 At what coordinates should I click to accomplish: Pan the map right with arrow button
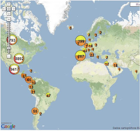tap(14, 9)
